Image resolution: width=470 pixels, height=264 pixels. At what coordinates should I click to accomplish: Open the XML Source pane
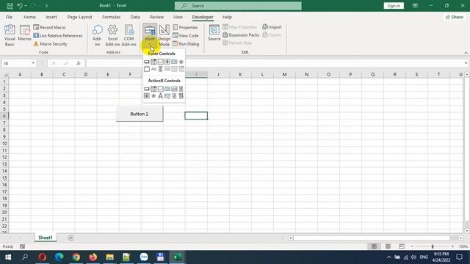click(214, 33)
